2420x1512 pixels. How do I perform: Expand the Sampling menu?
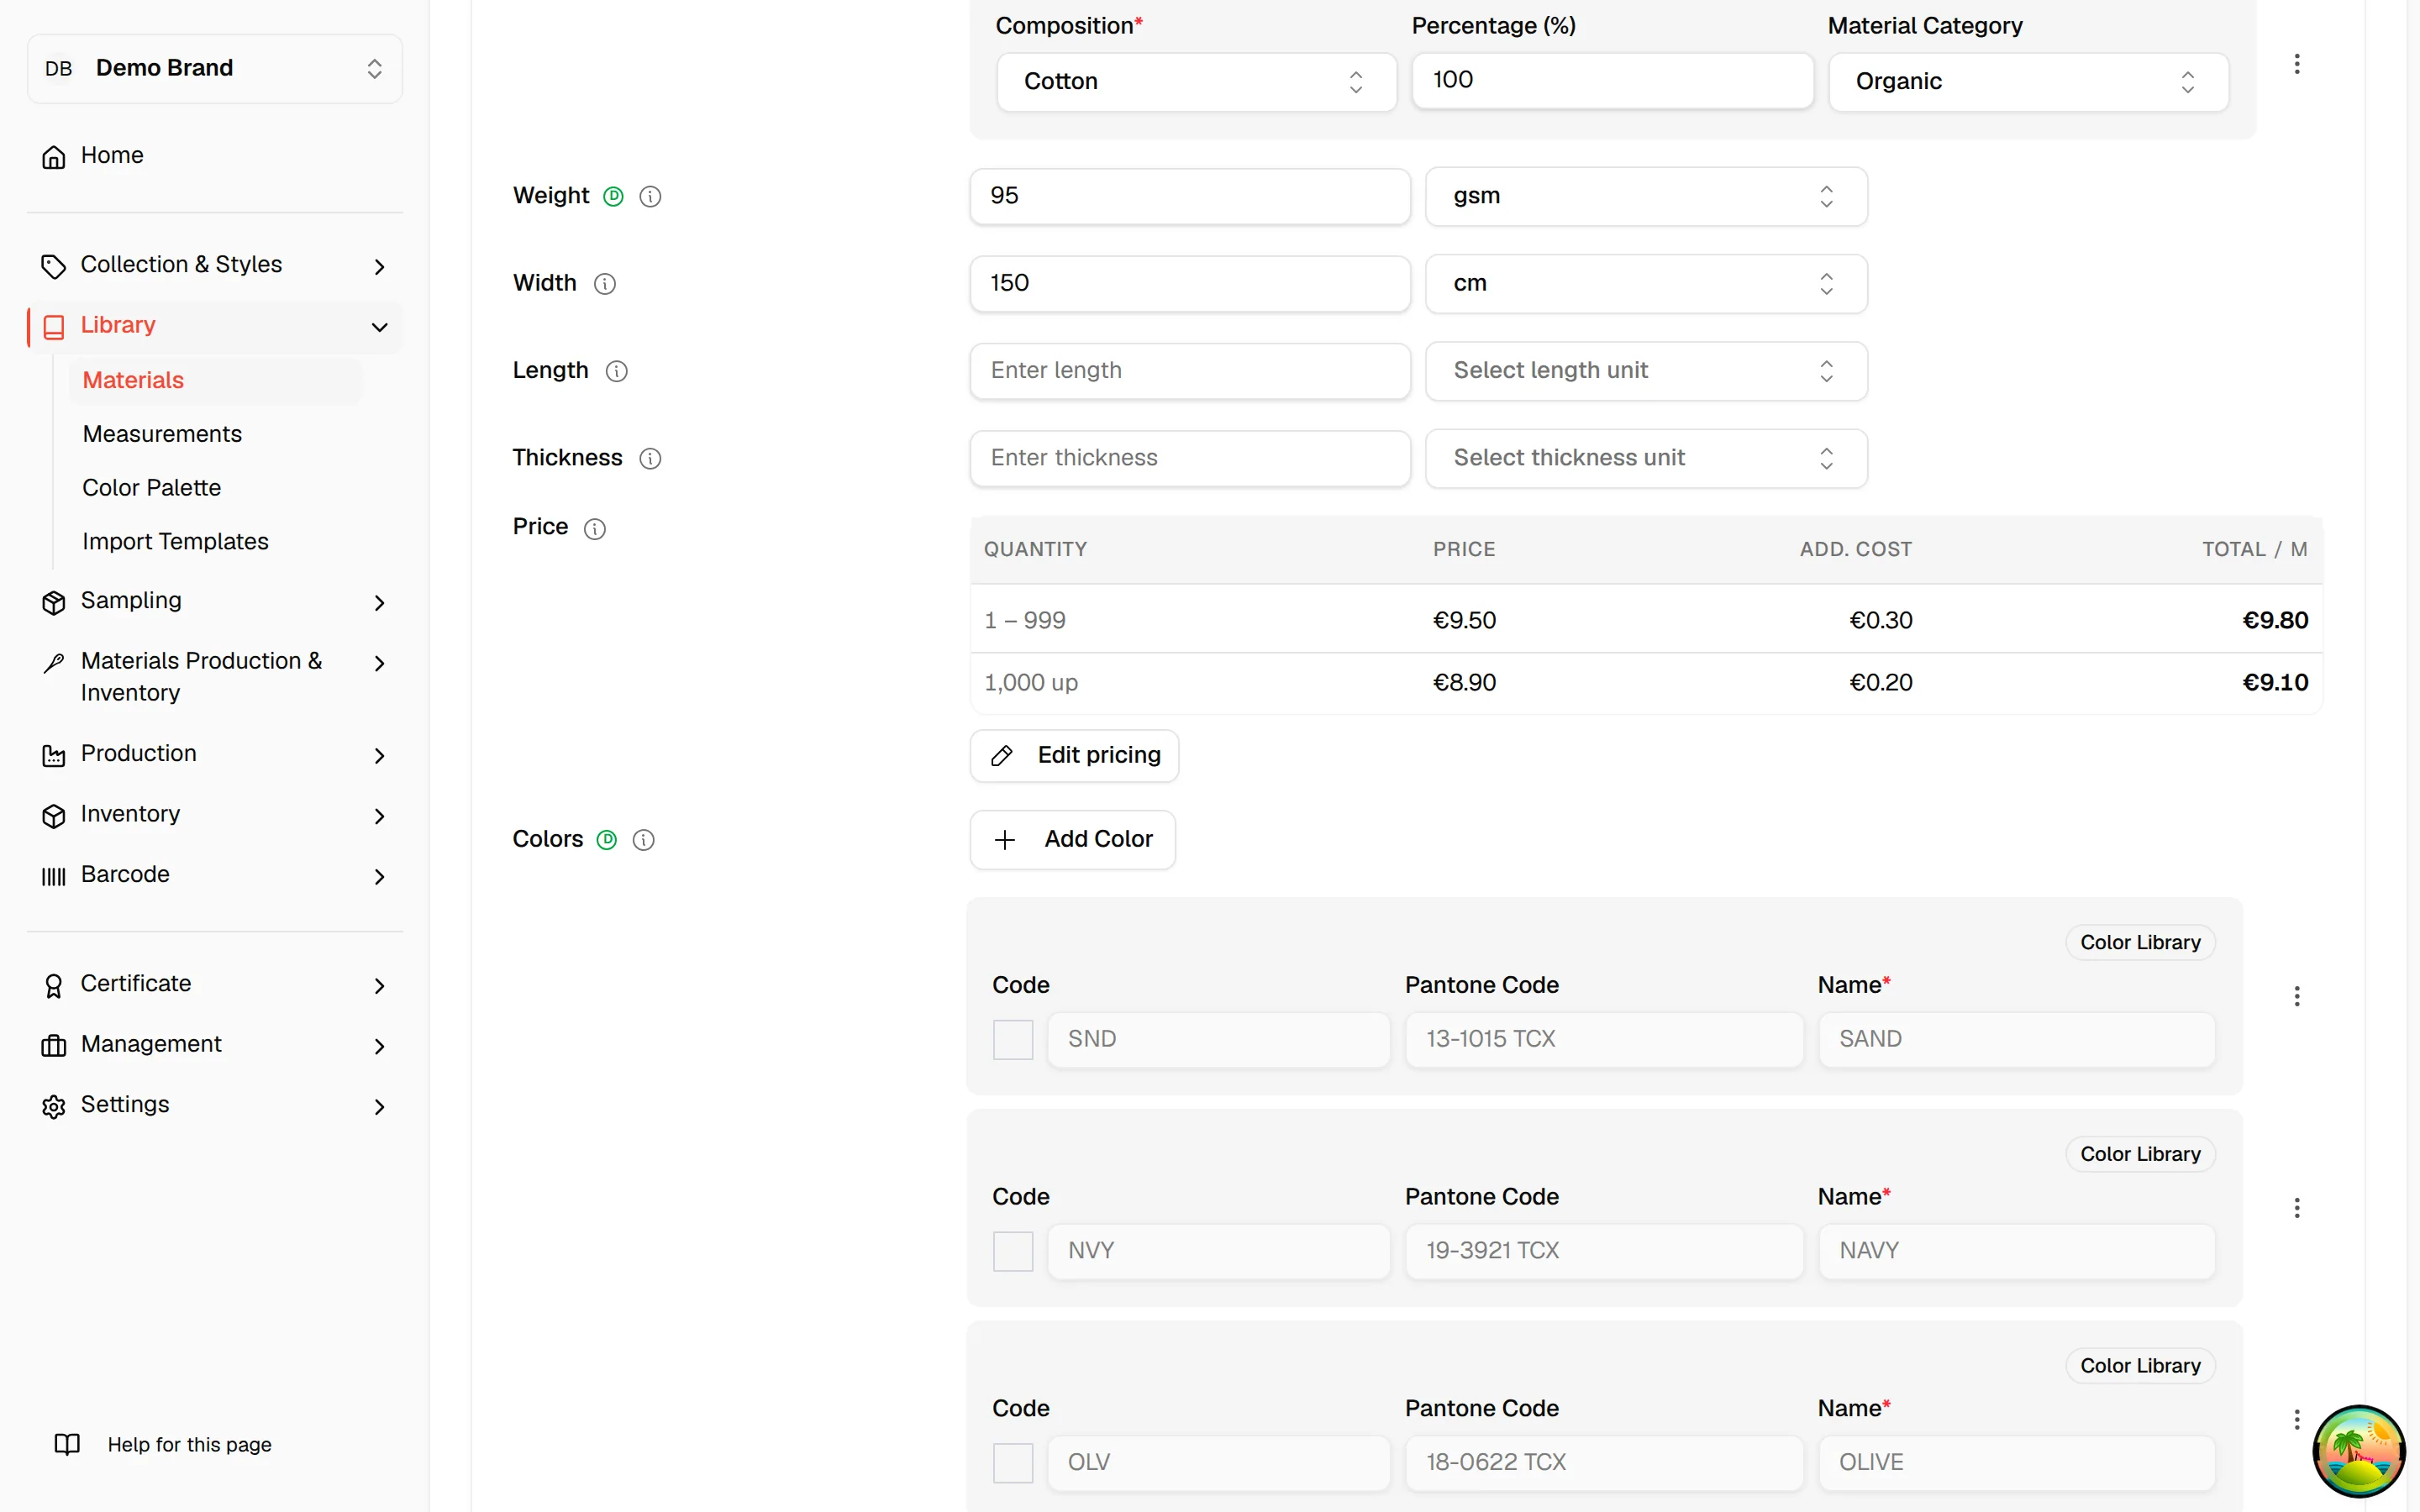click(215, 601)
